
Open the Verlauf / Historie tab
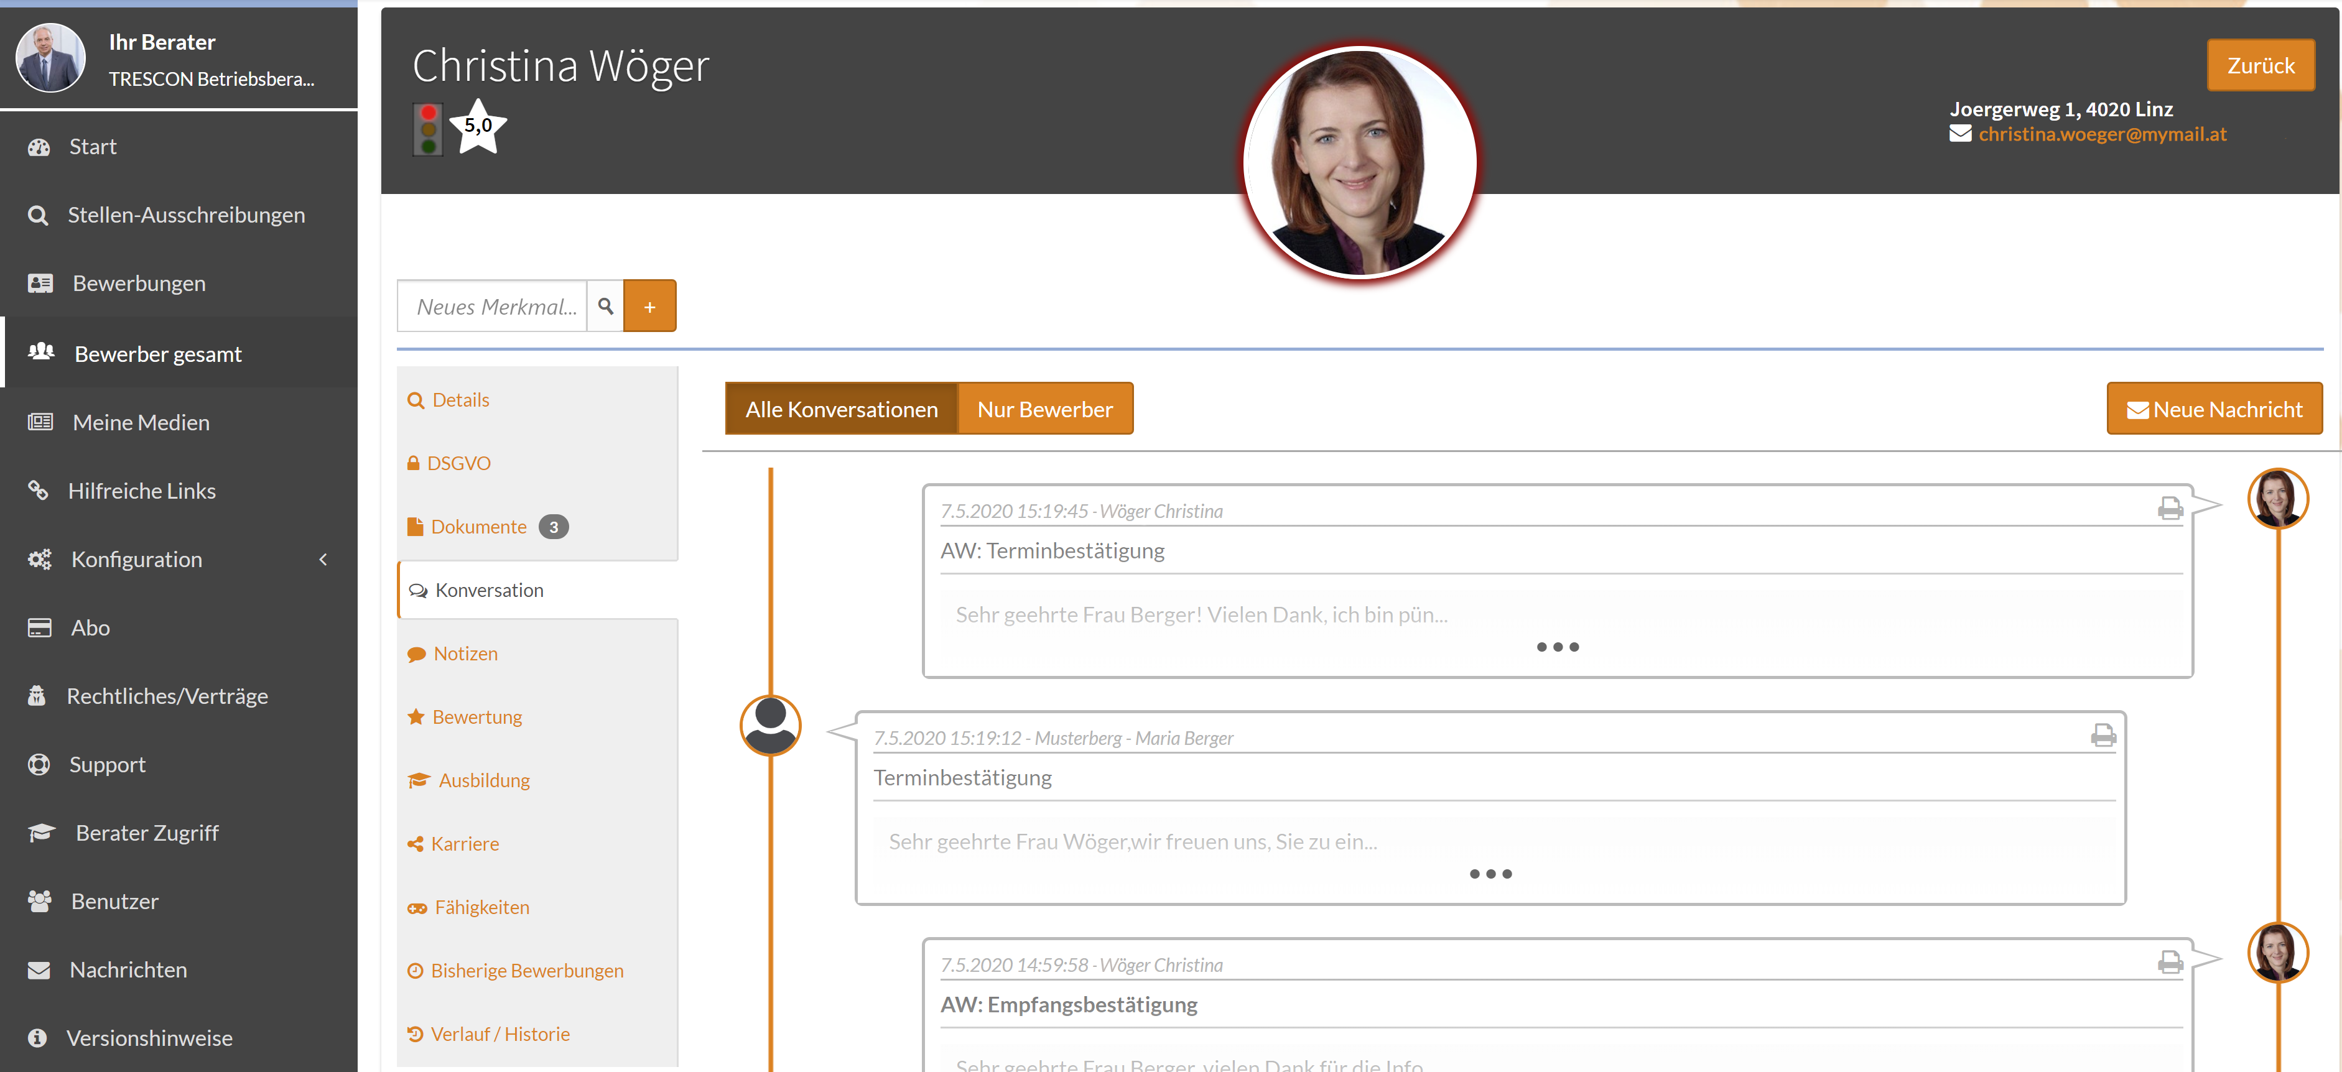point(537,1035)
